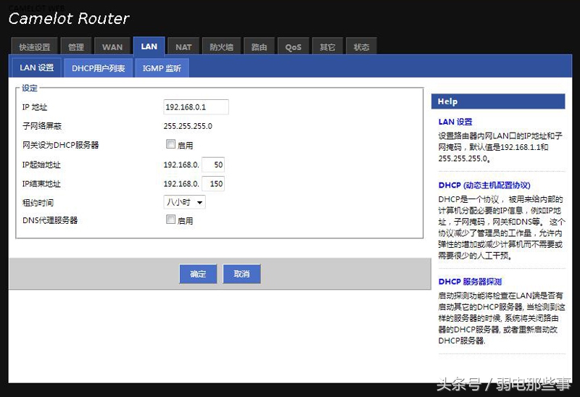Click the DHCP 服务器探测 help heading
This screenshot has height=397, width=580.
[470, 282]
